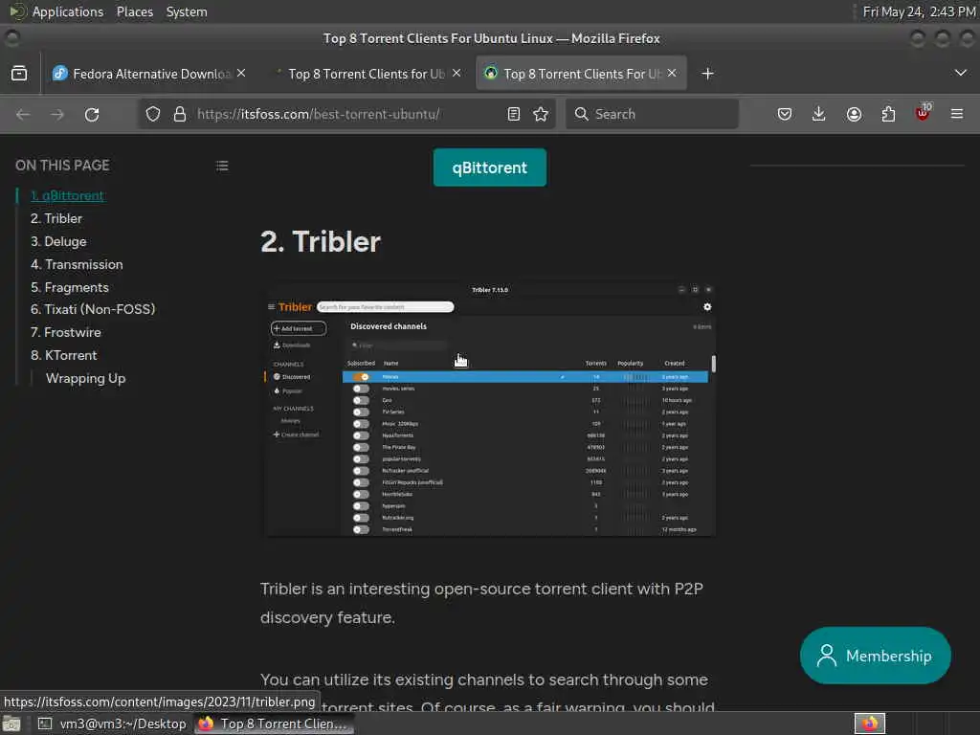
Task: Open a new tab with plus
Action: 707,74
